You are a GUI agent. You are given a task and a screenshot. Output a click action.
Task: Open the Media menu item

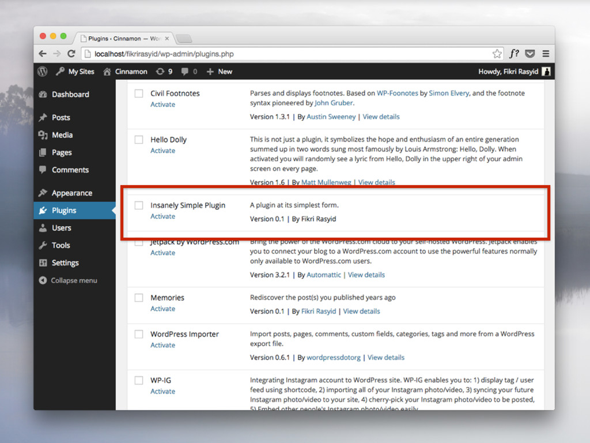[74, 135]
